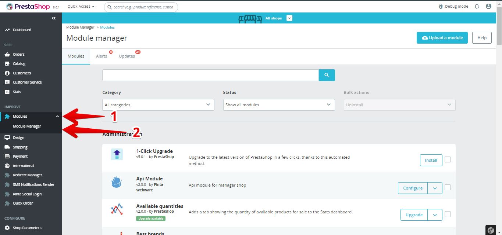Open the Bulk actions Uninstall dropdown
The width and height of the screenshot is (502, 235).
coord(399,105)
